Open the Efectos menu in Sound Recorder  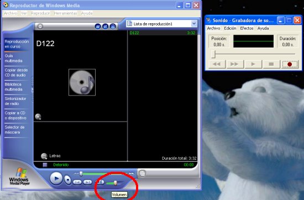[x=247, y=28]
